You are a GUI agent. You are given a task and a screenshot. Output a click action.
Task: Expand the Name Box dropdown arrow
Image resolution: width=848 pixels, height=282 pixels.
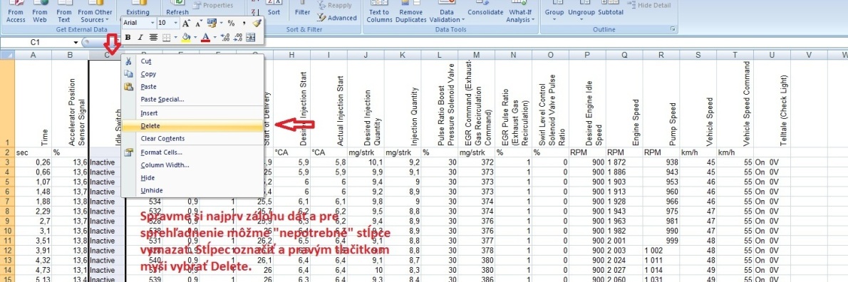coord(76,42)
